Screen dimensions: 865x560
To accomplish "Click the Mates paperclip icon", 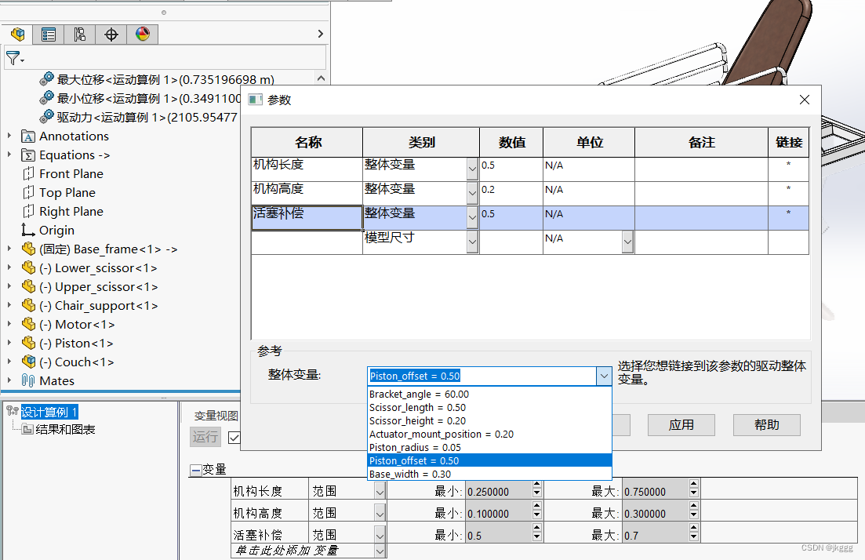I will pos(28,380).
